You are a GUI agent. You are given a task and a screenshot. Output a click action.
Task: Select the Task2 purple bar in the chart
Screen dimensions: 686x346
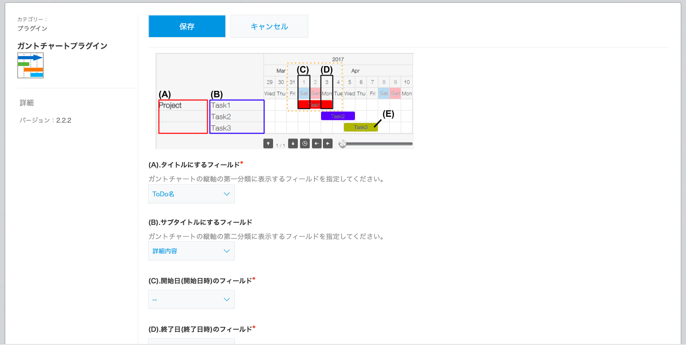point(338,115)
